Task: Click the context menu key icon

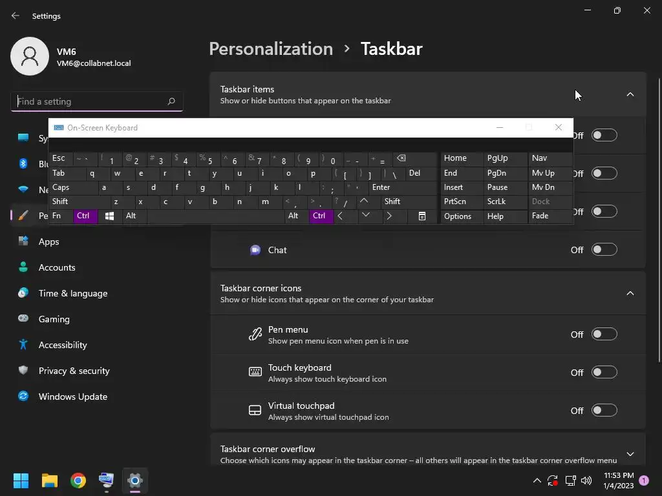Action: pyautogui.click(x=422, y=216)
